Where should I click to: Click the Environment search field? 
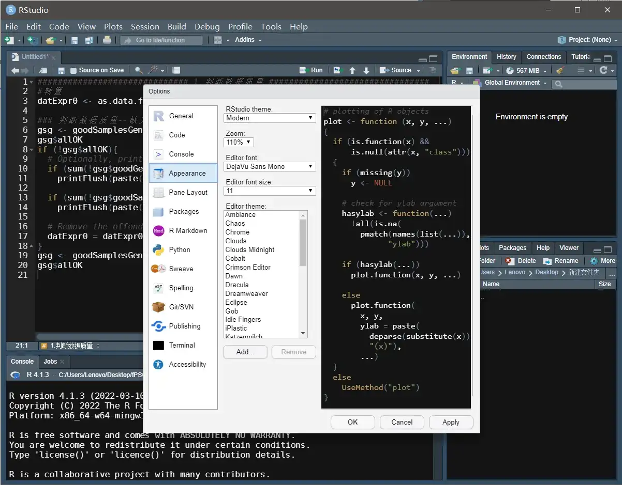(584, 83)
